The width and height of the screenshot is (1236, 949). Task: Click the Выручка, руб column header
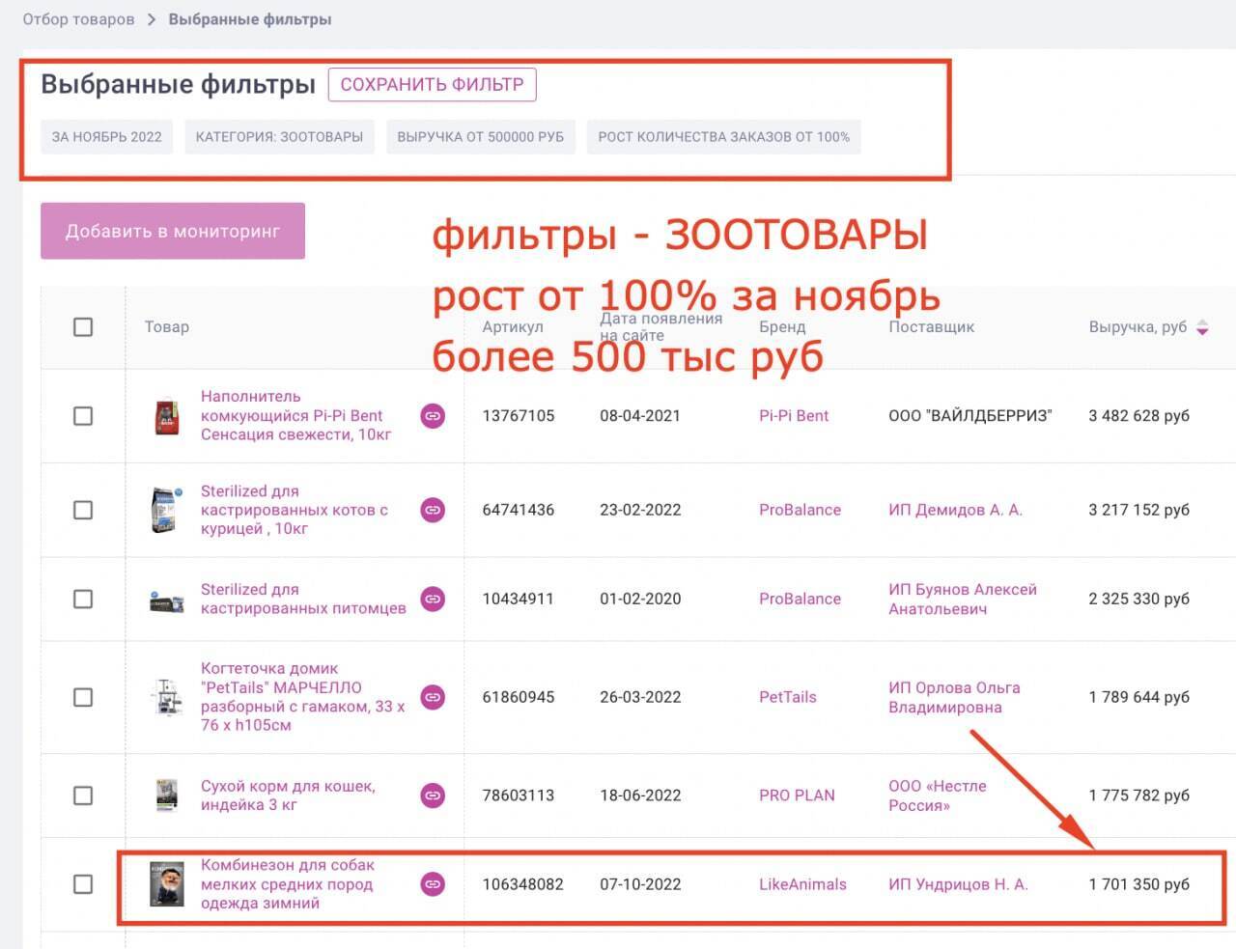pos(1138,327)
